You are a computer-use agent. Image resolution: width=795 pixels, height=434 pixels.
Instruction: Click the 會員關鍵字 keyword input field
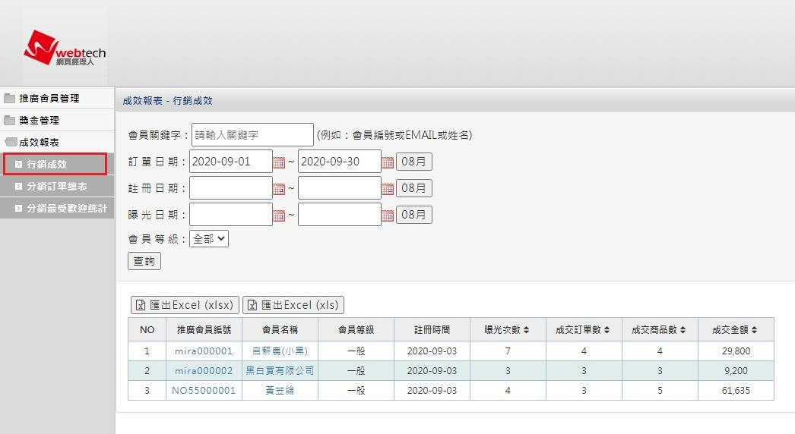click(252, 134)
